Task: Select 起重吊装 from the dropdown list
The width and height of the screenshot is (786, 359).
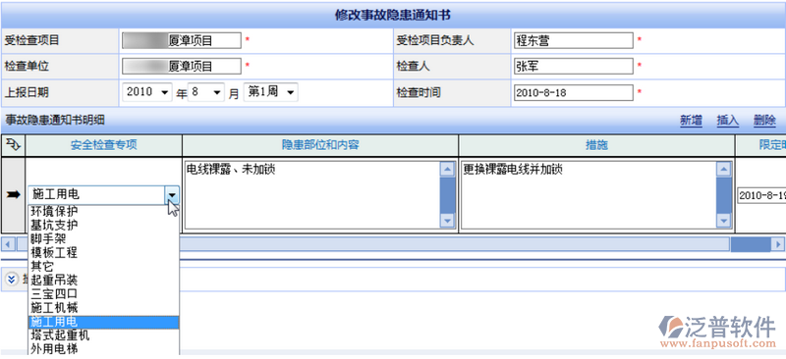Action: coord(54,280)
